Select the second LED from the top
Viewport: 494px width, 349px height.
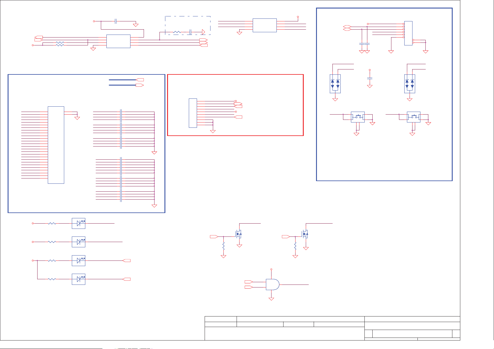pyautogui.click(x=79, y=242)
